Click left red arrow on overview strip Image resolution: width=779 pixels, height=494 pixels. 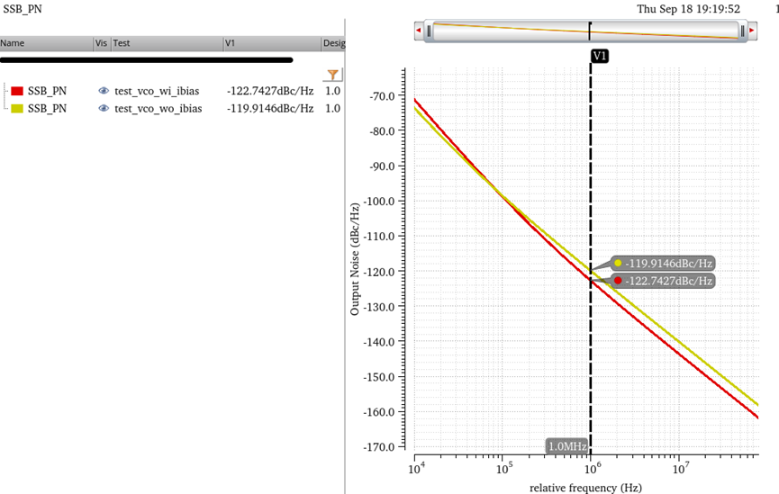[x=419, y=31]
